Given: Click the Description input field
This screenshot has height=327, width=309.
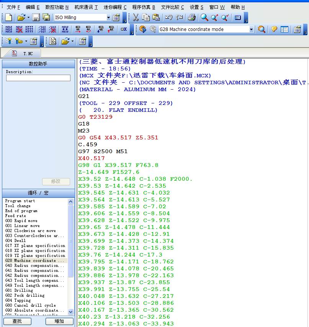Looking at the screenshot, I should tap(38, 78).
